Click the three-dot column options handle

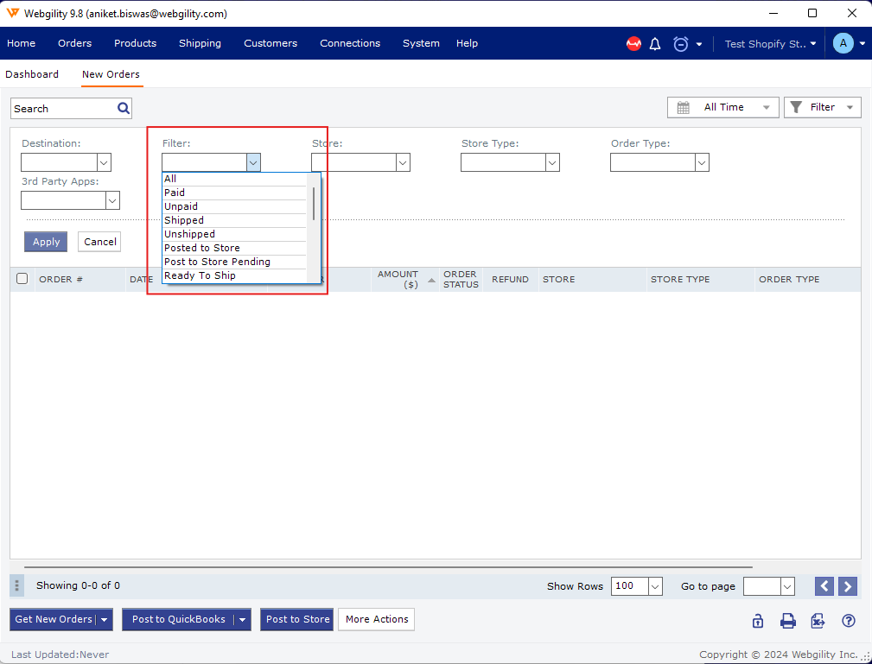(x=16, y=585)
